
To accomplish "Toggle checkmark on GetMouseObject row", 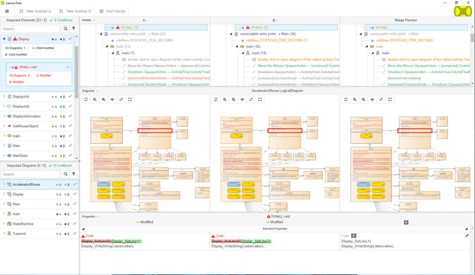I will tap(70, 126).
